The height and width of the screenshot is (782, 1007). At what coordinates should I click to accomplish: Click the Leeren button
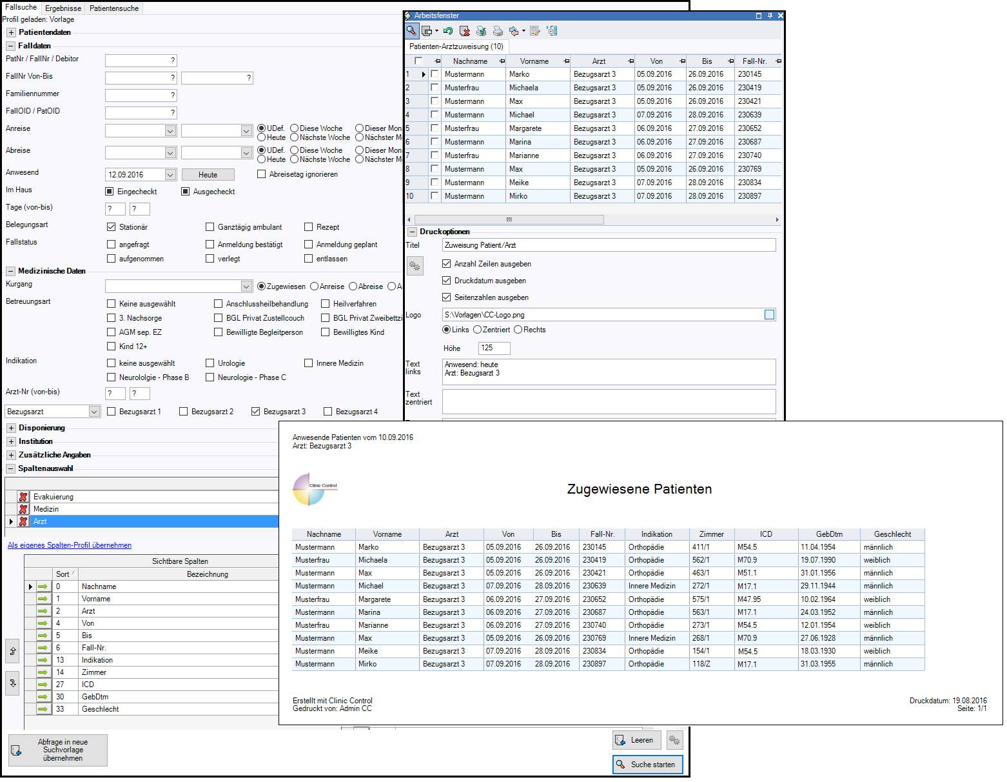coord(636,740)
